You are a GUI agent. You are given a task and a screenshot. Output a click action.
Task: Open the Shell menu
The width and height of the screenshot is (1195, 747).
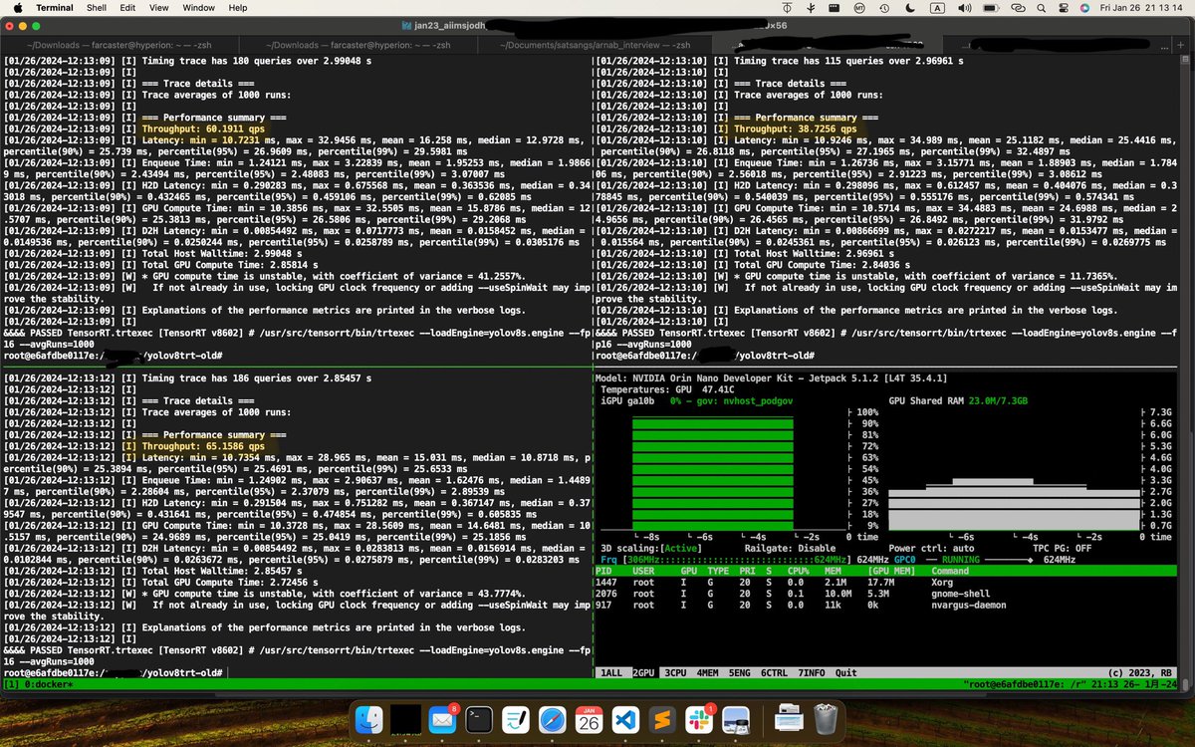point(97,7)
